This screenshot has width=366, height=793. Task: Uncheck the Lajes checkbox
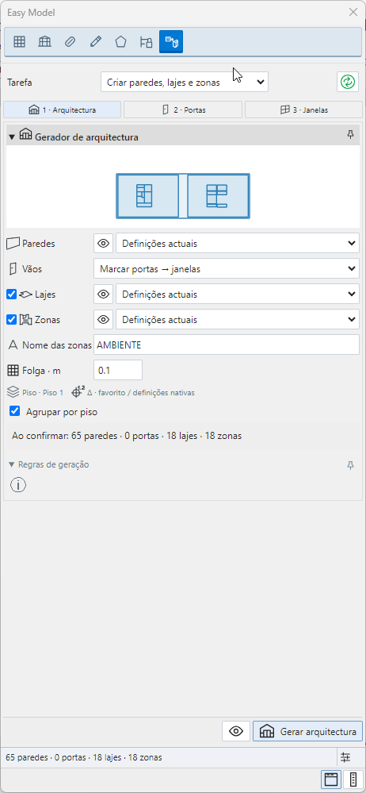point(12,294)
